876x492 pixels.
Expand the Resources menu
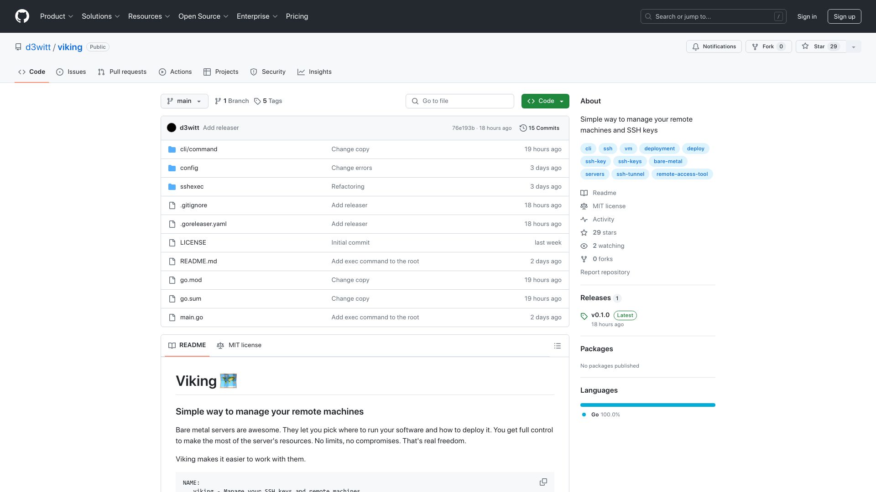coord(149,16)
